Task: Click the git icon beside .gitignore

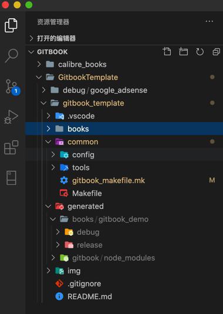Action: tap(59, 283)
